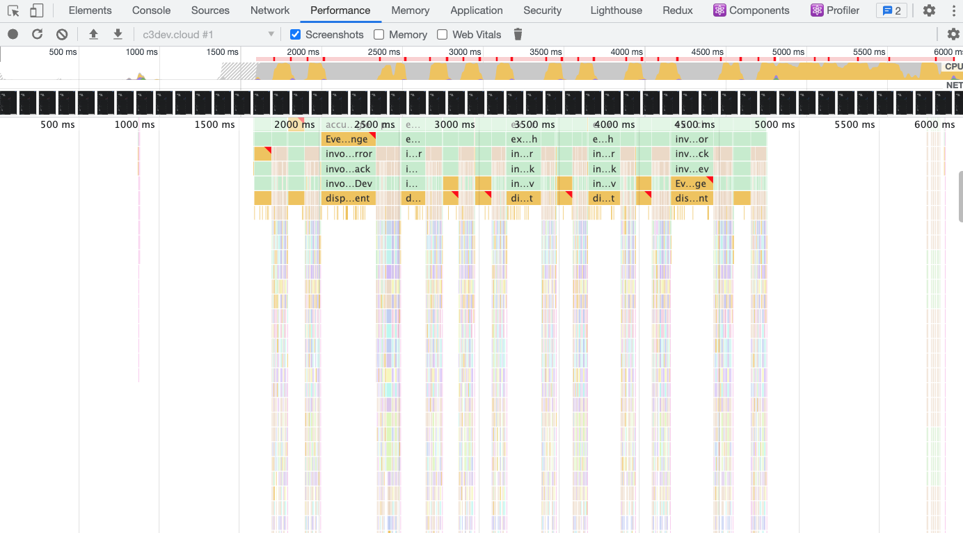Clear the current performance recording
This screenshot has width=963, height=533.
coord(62,34)
